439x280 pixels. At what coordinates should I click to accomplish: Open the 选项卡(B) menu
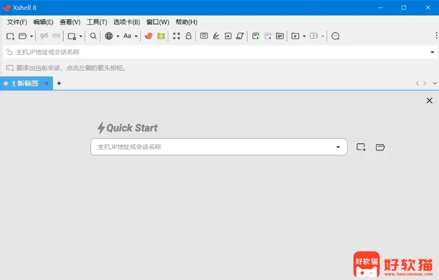pos(126,22)
